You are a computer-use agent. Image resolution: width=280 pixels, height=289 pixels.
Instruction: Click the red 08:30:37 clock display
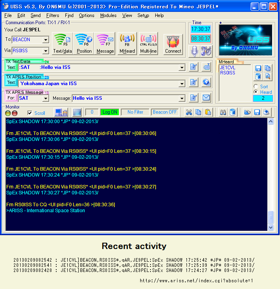[201, 38]
